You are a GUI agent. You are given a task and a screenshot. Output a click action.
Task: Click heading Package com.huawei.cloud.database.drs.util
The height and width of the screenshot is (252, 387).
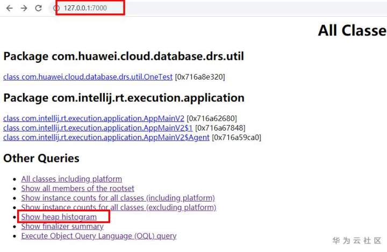[x=124, y=56]
